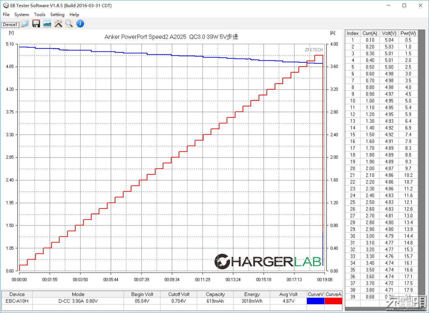
Task: Open the Help menu
Action: click(74, 15)
